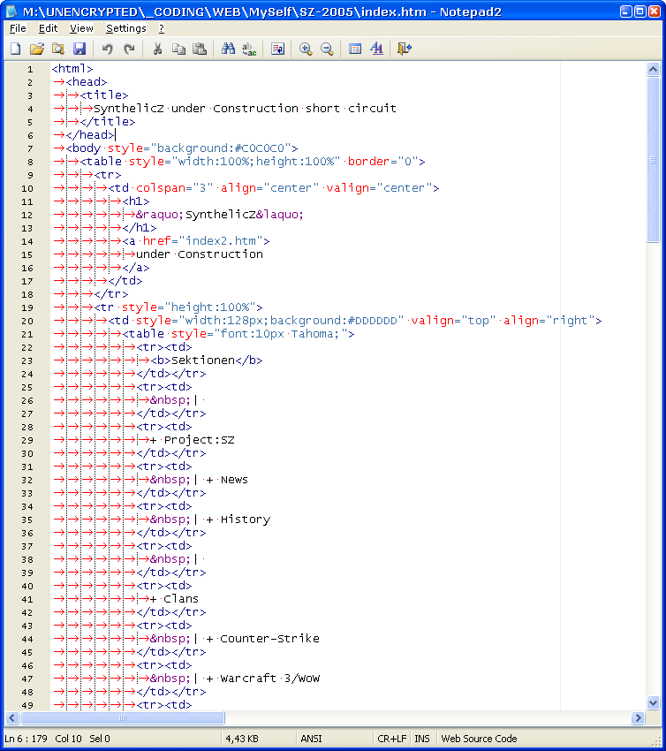Click "under Construction" text on line 15

(199, 254)
